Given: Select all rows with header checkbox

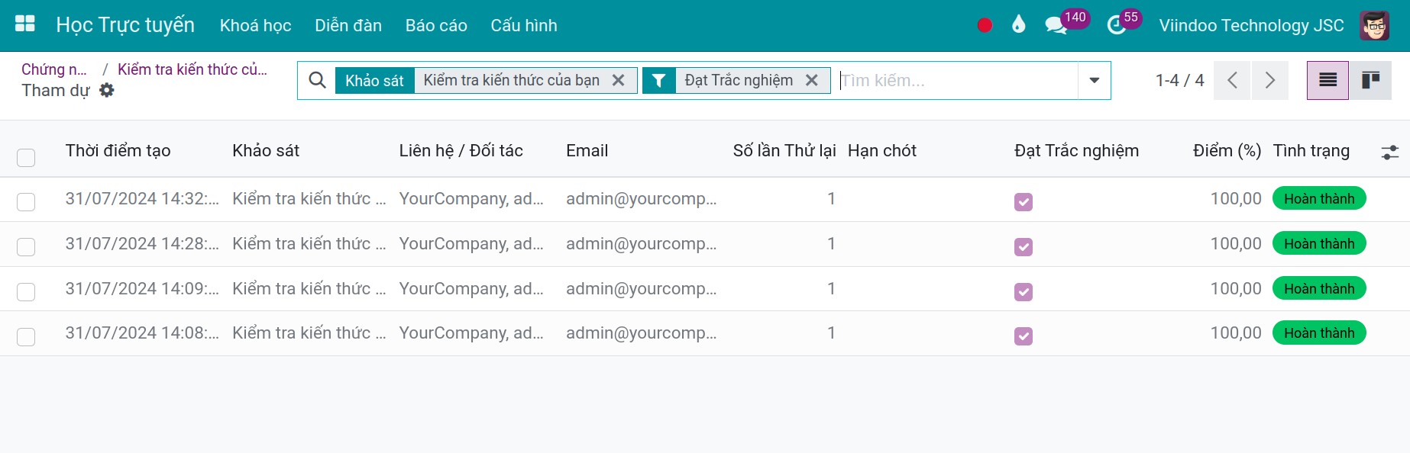Looking at the screenshot, I should tap(26, 158).
